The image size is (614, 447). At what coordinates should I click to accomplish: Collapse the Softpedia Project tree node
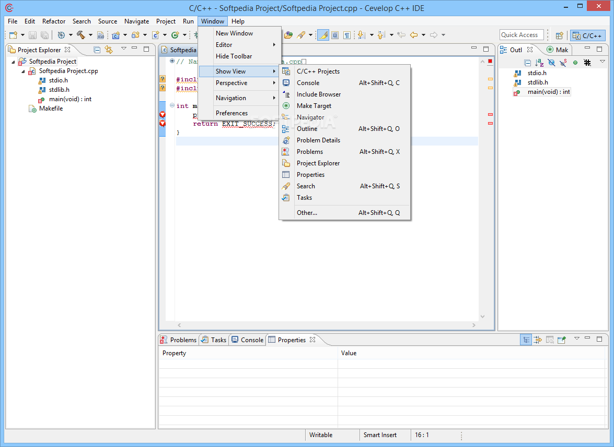point(13,62)
